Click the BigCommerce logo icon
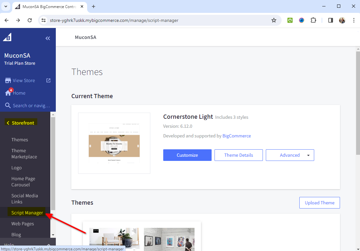The height and width of the screenshot is (251, 360). (x=7, y=37)
